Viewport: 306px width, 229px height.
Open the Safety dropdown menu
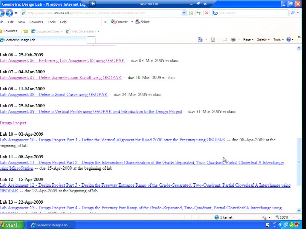[263, 39]
